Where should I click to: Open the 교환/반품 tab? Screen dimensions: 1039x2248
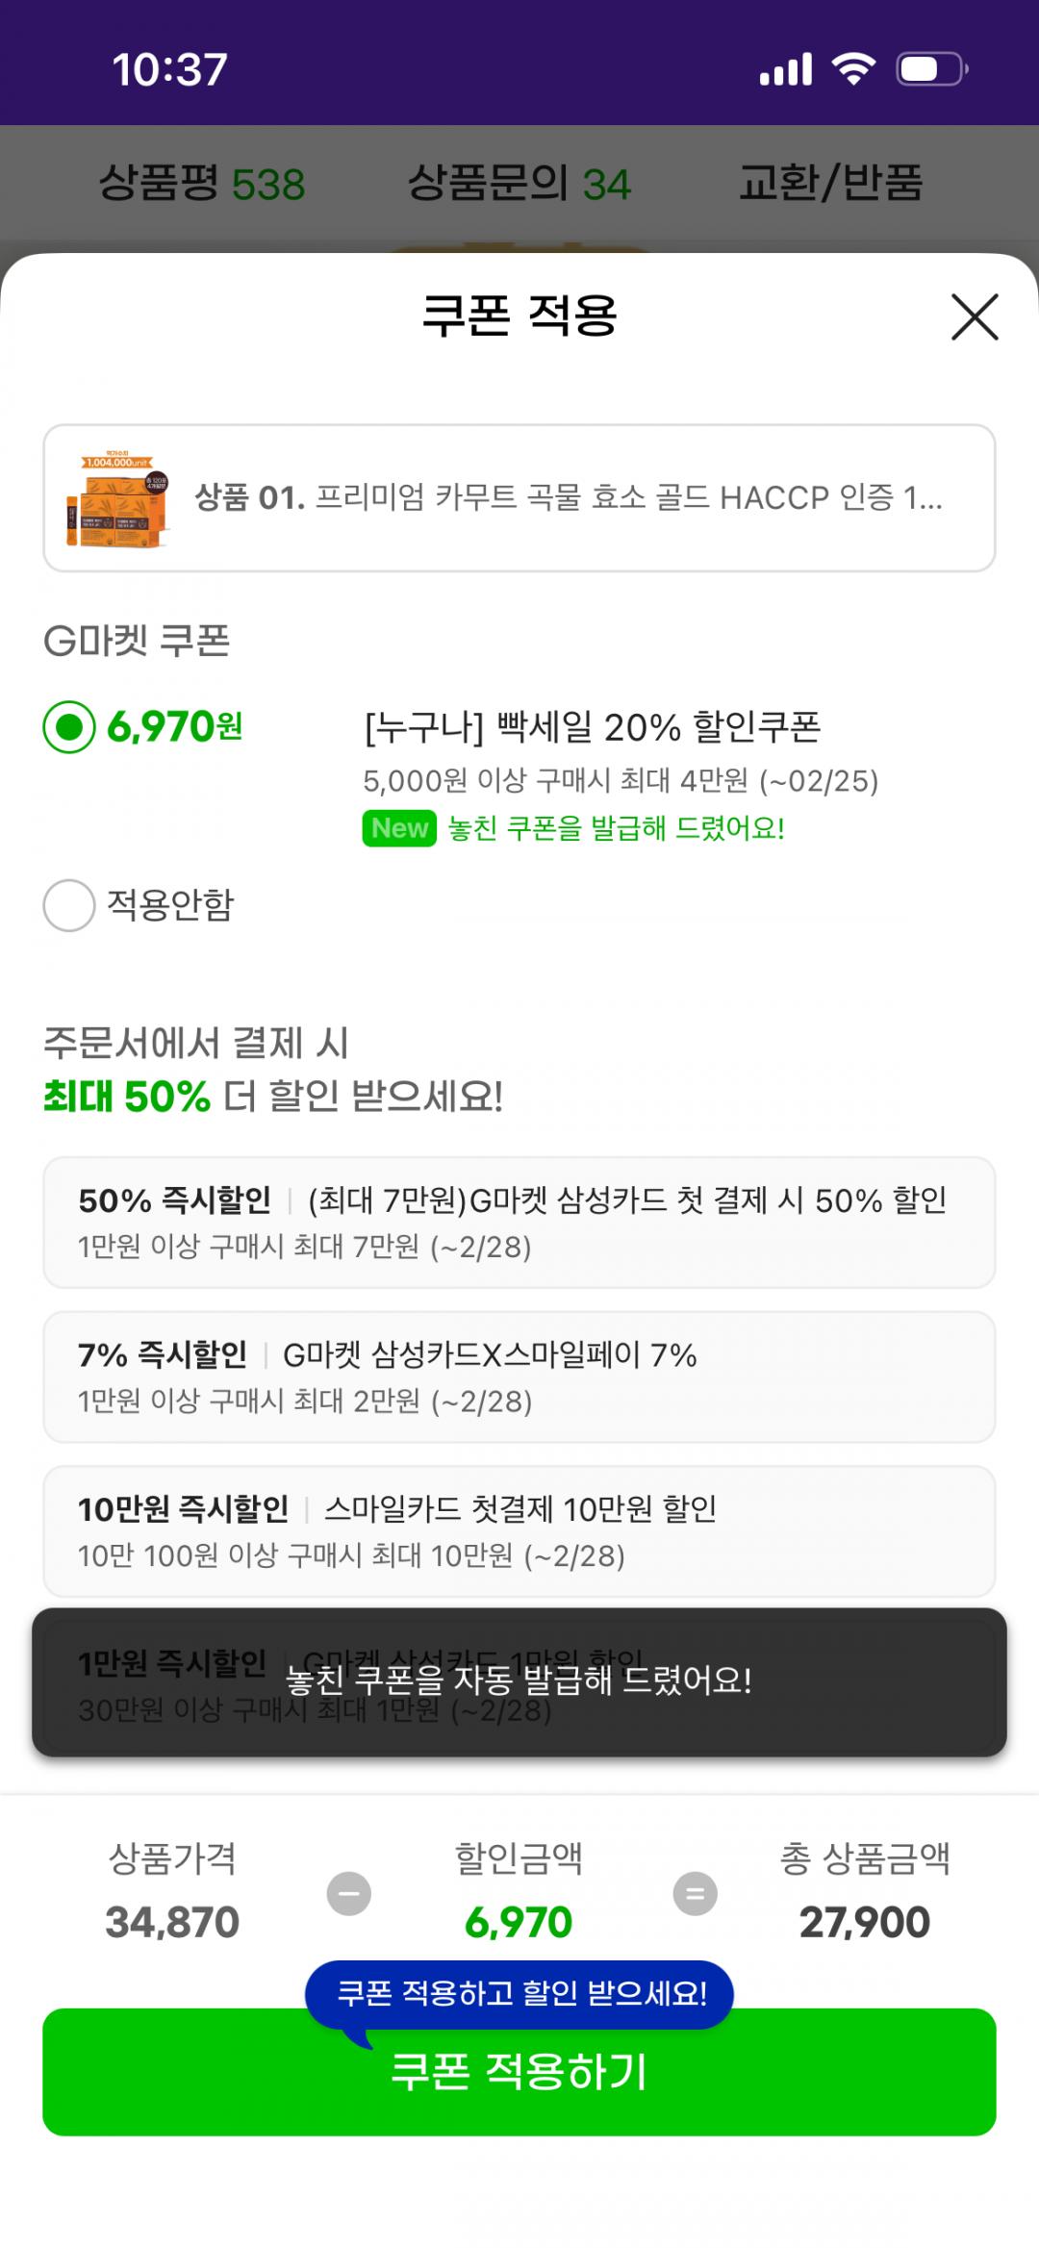click(x=830, y=183)
